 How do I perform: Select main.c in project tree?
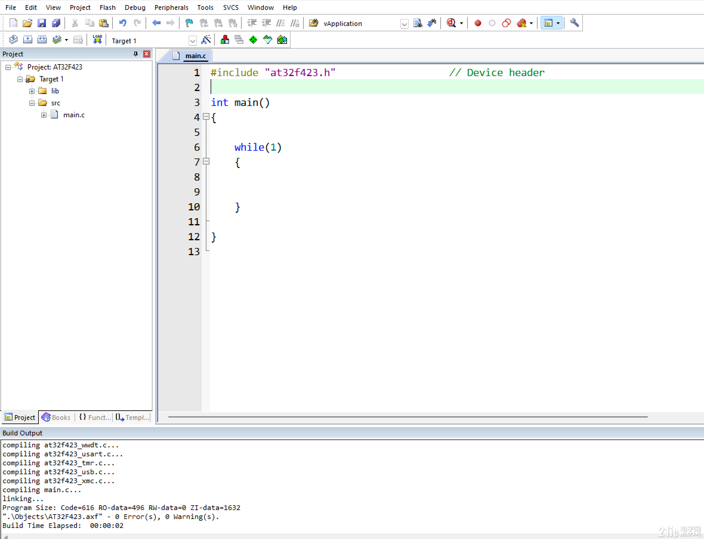(x=74, y=115)
